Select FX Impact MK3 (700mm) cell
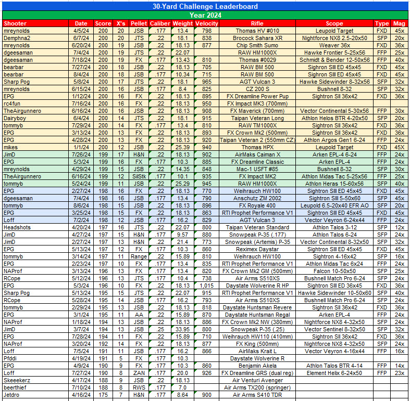410x401 pixels. tap(257, 104)
